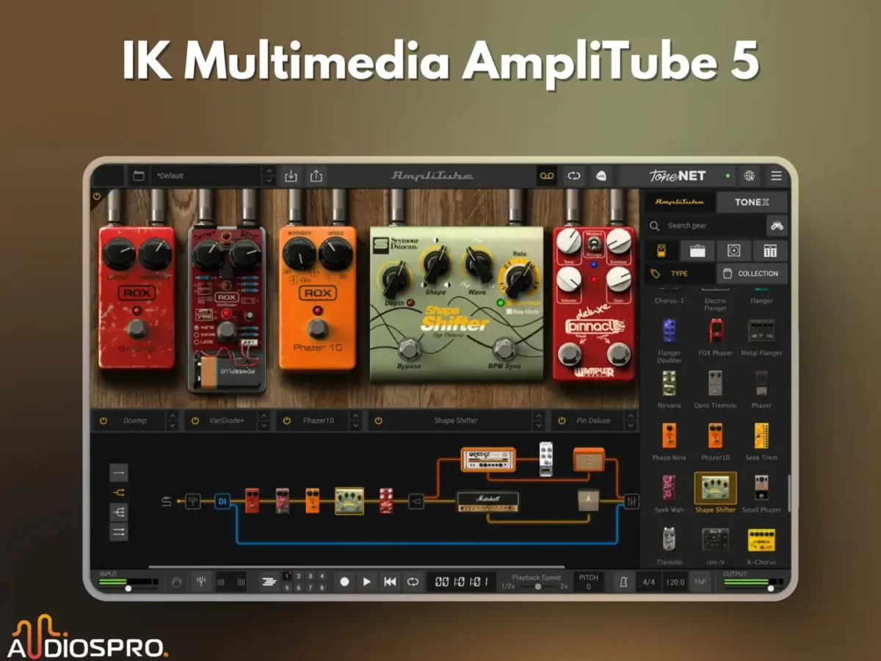Open the 4/4 time signature selector
This screenshot has height=661, width=881.
pos(648,582)
